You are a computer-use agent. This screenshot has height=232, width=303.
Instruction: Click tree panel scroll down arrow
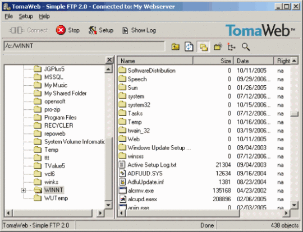[x=108, y=205]
